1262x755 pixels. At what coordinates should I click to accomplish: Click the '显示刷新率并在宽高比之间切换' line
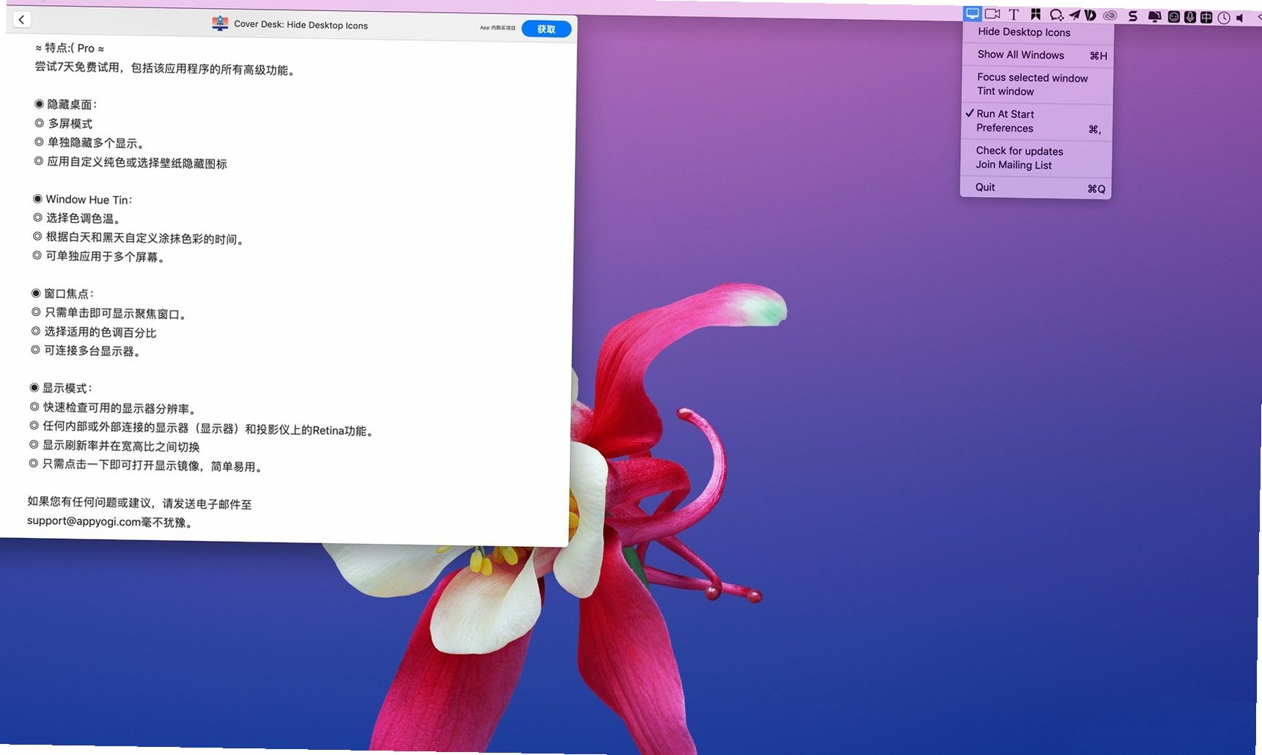[114, 446]
